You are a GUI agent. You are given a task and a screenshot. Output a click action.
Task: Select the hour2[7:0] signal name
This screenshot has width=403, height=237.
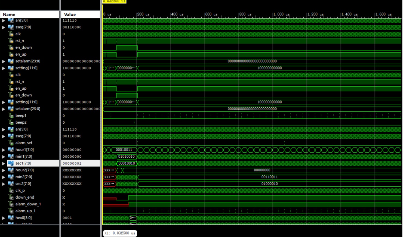pos(24,170)
